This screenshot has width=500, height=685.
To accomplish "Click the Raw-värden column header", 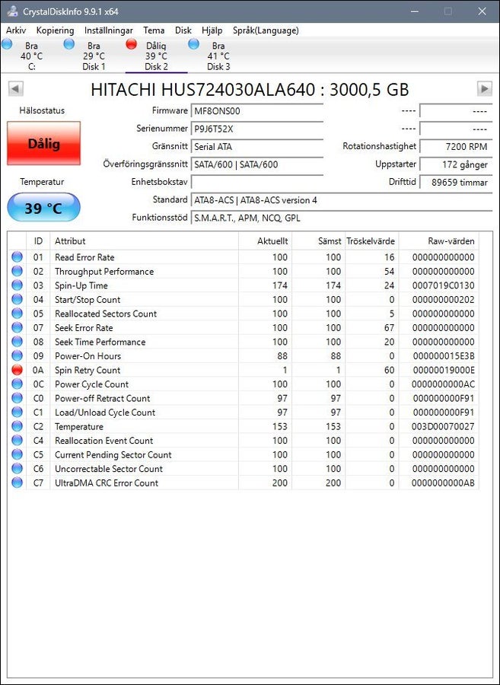I will click(439, 241).
